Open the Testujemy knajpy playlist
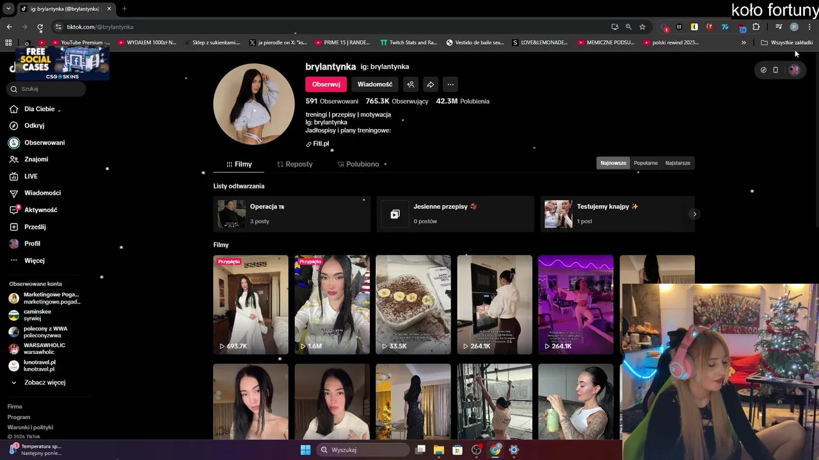This screenshot has width=819, height=460. [x=617, y=214]
